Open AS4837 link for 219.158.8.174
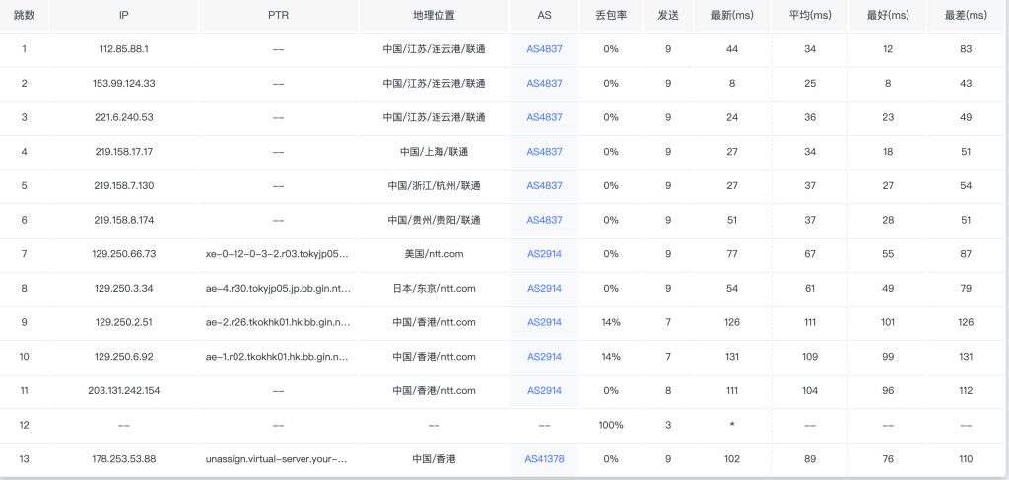1009x480 pixels. (x=544, y=220)
